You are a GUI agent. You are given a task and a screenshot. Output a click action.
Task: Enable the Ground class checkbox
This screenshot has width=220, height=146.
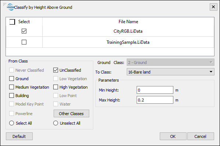click(11, 79)
